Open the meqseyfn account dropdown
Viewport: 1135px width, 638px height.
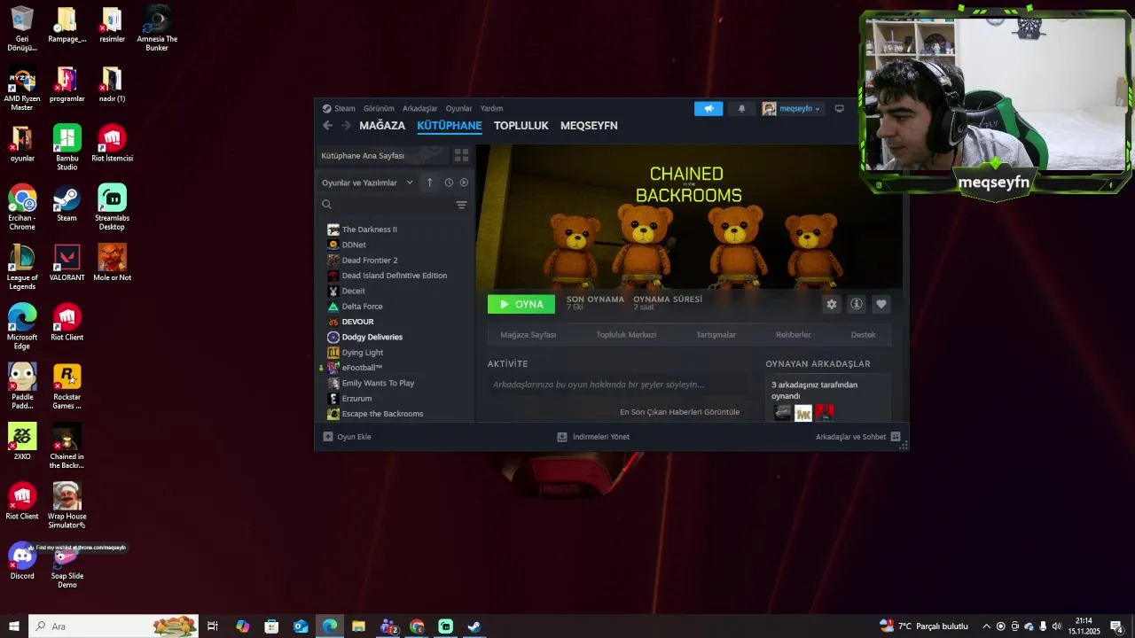(793, 108)
